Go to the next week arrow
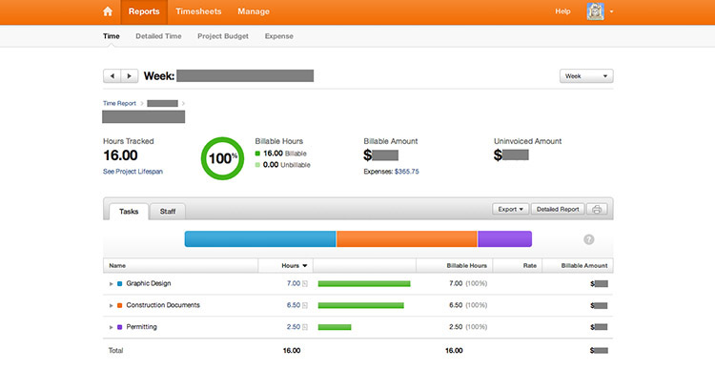The width and height of the screenshot is (715, 370). [x=130, y=75]
